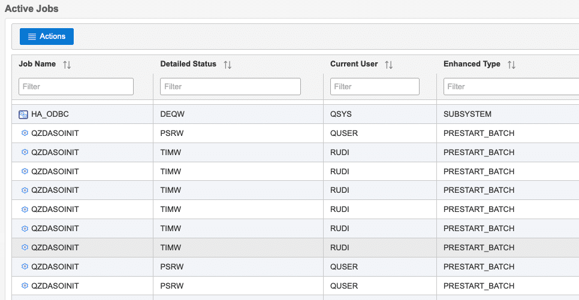Click gear icon of the first QZDASOINIT row
The image size is (579, 300).
(25, 133)
